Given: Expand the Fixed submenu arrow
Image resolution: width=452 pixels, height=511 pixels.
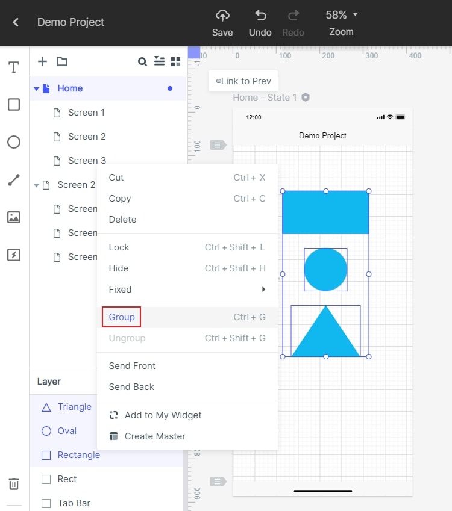Looking at the screenshot, I should [263, 290].
